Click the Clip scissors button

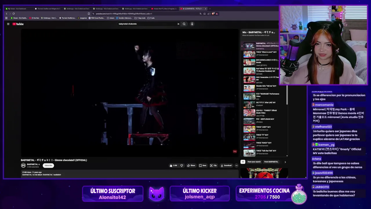pyautogui.click(x=213, y=165)
